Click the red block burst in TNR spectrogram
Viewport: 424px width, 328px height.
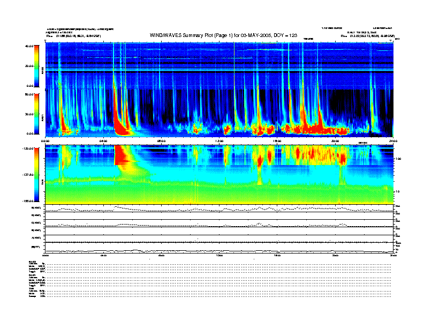pos(120,155)
